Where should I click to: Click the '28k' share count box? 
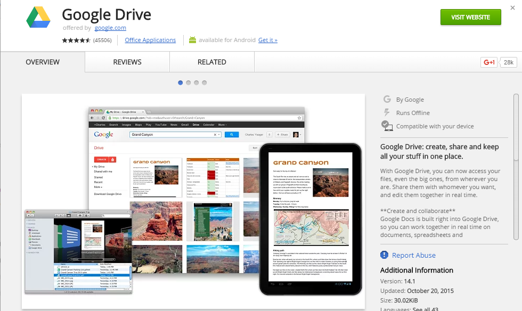click(x=508, y=62)
